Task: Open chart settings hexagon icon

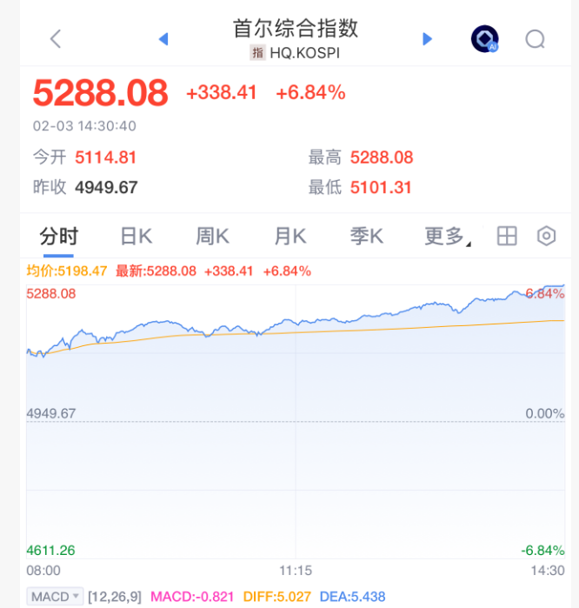Action: click(547, 236)
